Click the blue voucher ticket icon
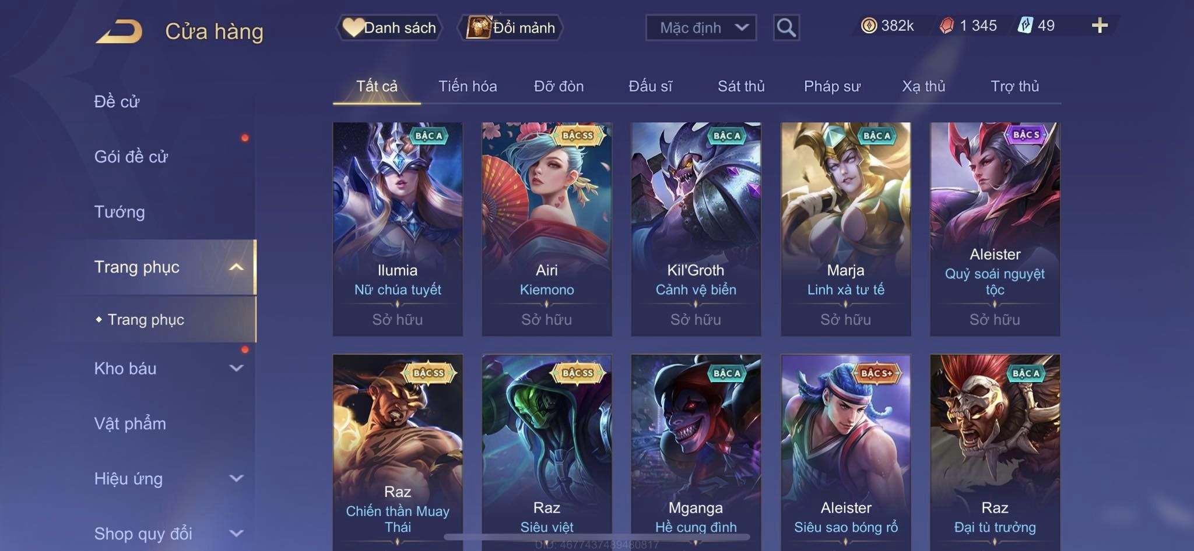This screenshot has height=551, width=1194. tap(1025, 26)
